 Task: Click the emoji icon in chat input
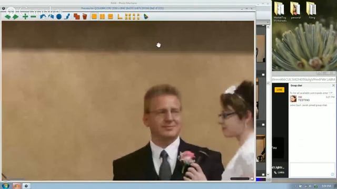coord(332,174)
